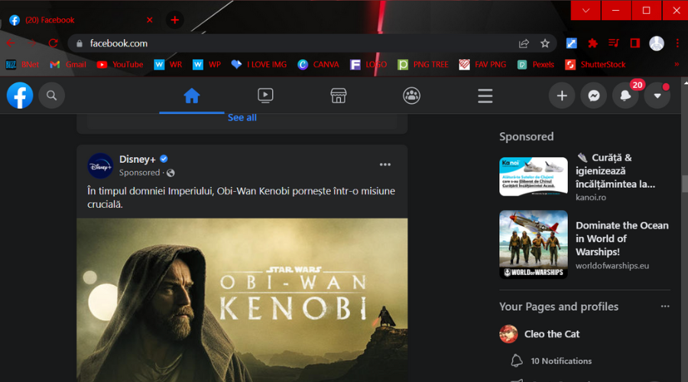
Task: Share this page icon in address bar
Action: pos(524,44)
